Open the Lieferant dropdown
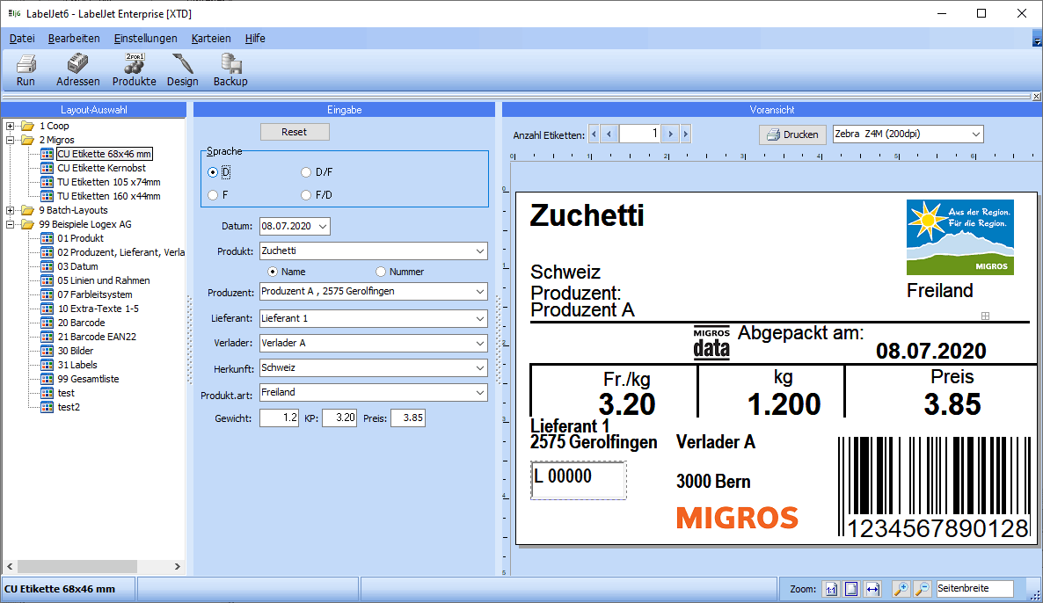Screen dimensions: 1043x603 [479, 318]
